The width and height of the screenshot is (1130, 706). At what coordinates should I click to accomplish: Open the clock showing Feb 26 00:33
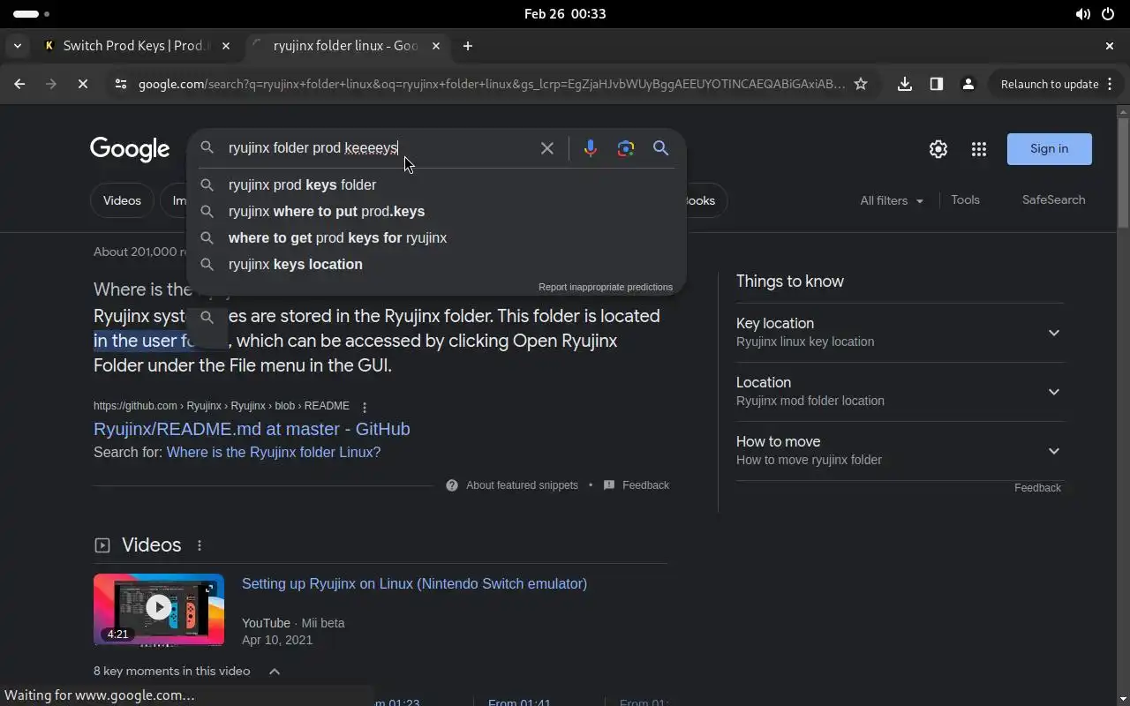[565, 14]
